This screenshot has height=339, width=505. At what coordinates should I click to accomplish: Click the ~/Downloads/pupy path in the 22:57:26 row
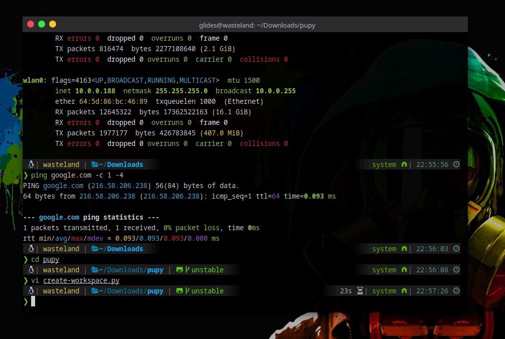point(131,291)
